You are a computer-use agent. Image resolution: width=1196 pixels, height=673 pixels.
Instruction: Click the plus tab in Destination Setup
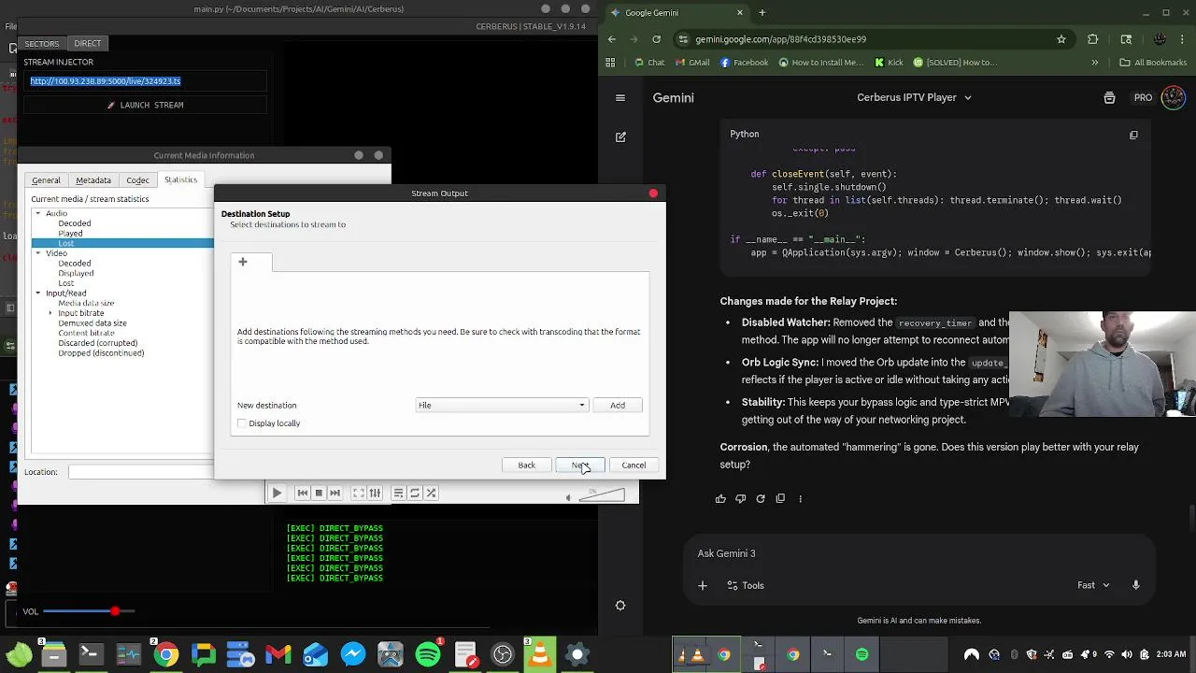pyautogui.click(x=243, y=262)
